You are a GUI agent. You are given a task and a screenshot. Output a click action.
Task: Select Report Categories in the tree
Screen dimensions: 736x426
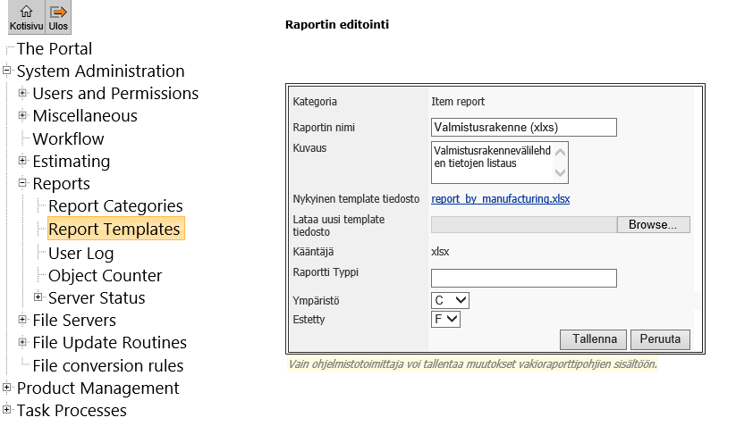click(115, 206)
